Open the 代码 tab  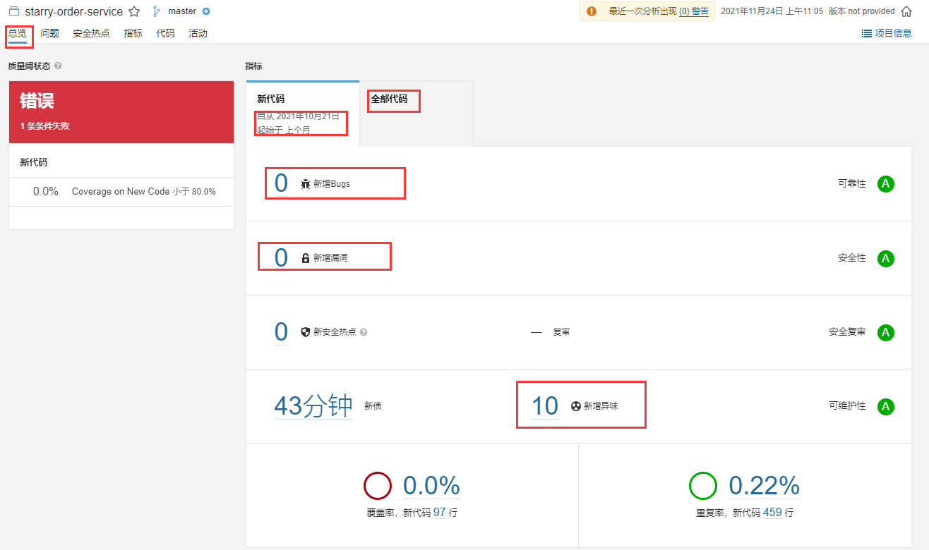tap(165, 33)
